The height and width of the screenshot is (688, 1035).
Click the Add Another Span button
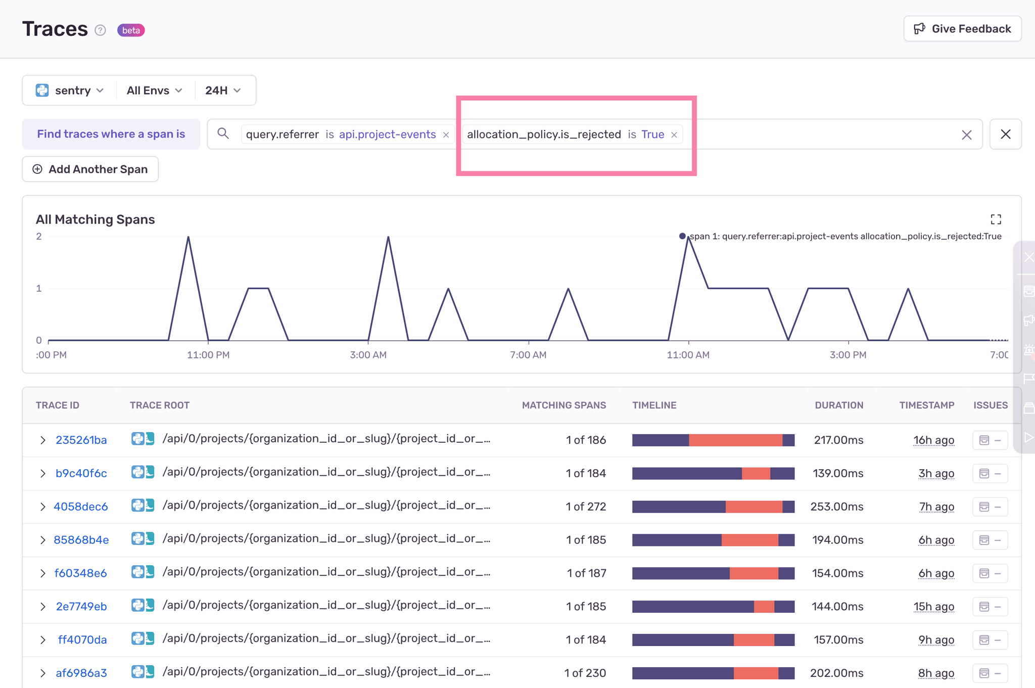[x=90, y=169]
